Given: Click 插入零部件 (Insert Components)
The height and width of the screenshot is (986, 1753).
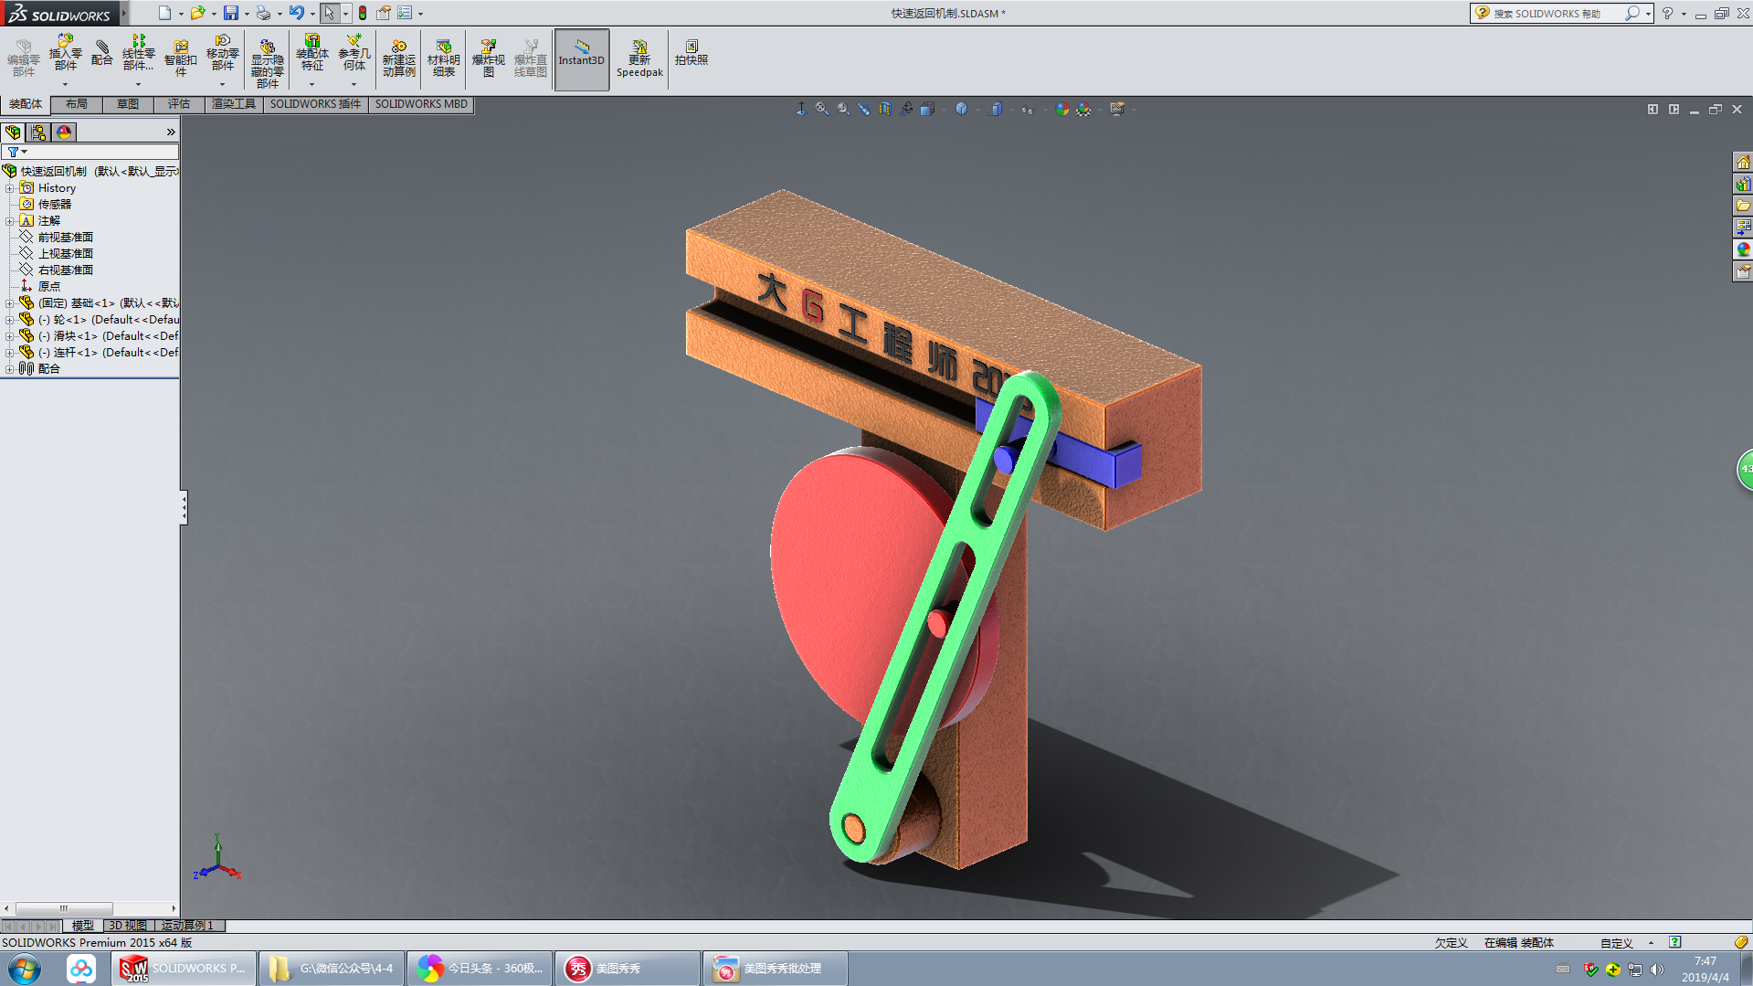Looking at the screenshot, I should (65, 53).
